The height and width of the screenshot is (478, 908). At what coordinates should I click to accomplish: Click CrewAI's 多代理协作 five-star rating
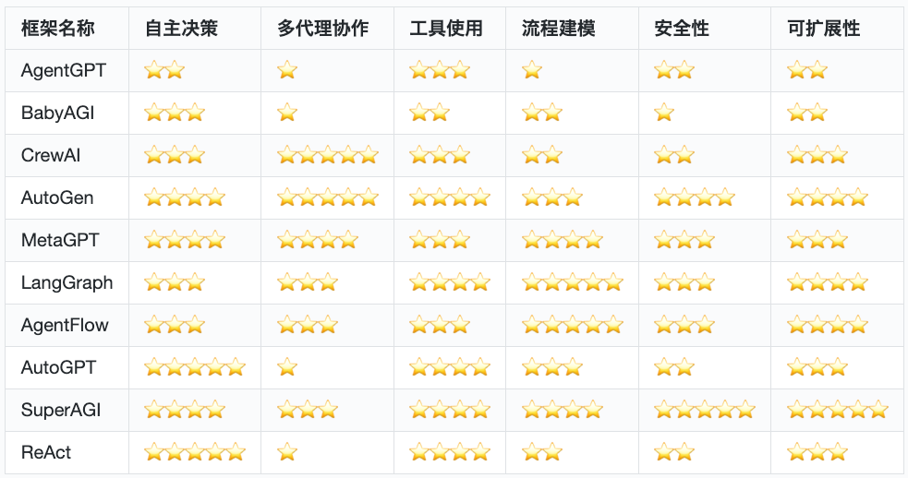(x=327, y=155)
